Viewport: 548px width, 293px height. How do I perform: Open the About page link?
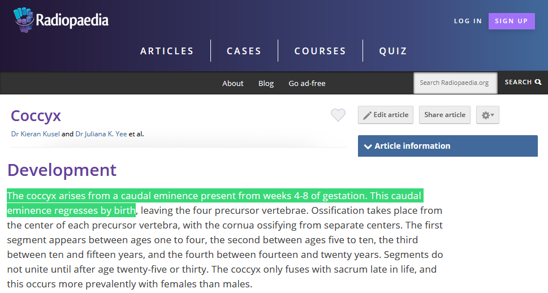pos(232,83)
